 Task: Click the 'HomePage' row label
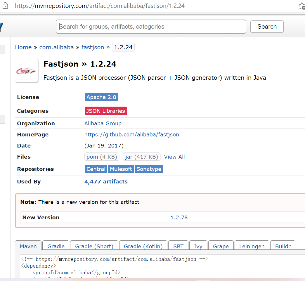33,134
